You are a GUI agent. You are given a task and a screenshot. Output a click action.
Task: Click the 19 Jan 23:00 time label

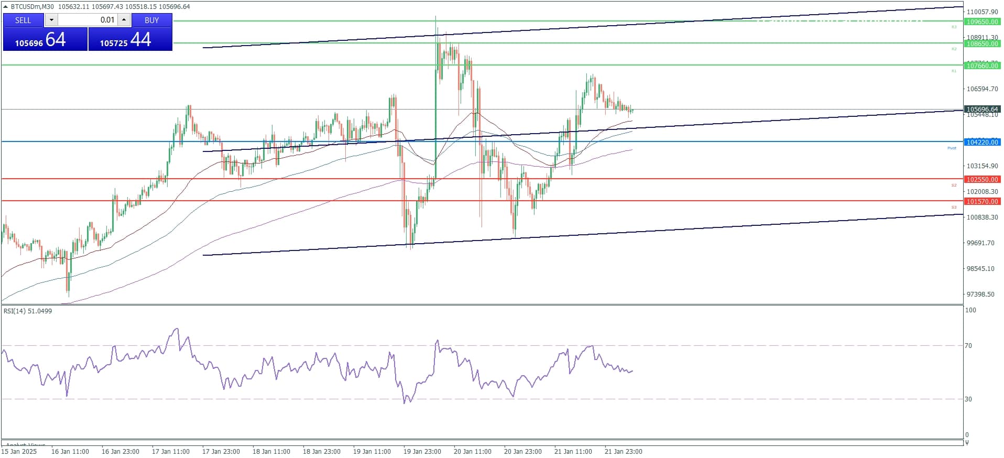[x=422, y=452]
